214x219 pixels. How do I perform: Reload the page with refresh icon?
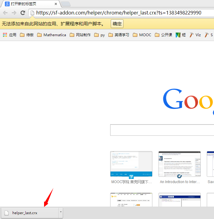[23, 13]
